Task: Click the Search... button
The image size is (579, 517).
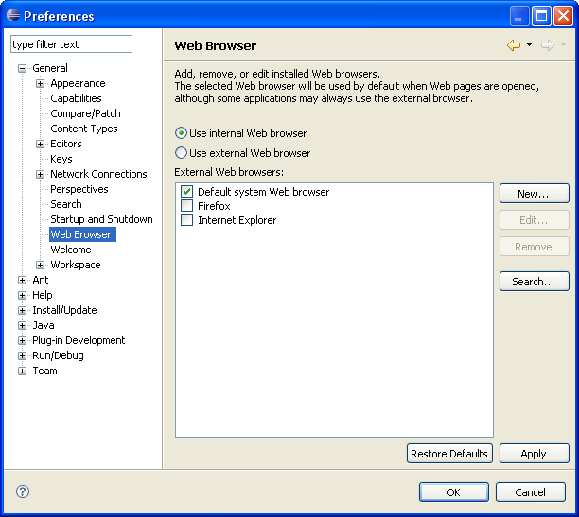Action: 534,282
